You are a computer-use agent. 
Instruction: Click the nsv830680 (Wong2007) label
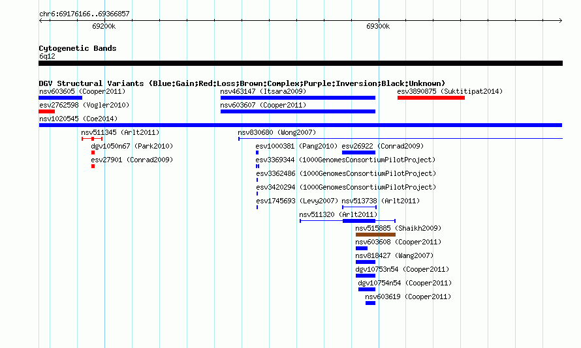(x=277, y=132)
